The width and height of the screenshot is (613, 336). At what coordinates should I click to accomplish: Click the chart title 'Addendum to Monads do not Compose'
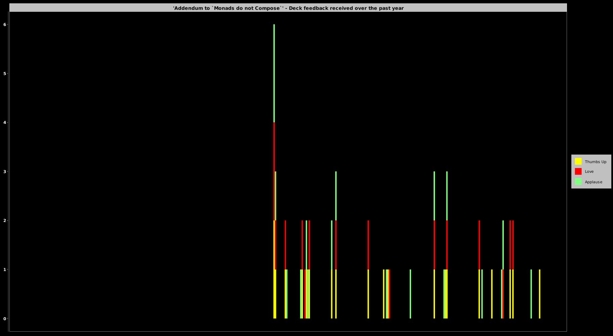[x=288, y=8]
